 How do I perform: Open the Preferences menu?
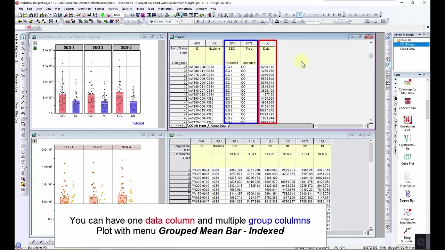click(165, 9)
